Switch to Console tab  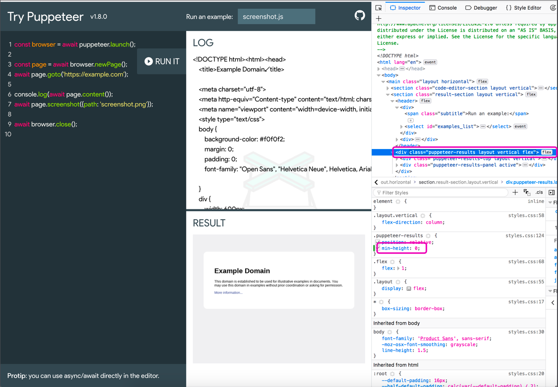pyautogui.click(x=443, y=8)
